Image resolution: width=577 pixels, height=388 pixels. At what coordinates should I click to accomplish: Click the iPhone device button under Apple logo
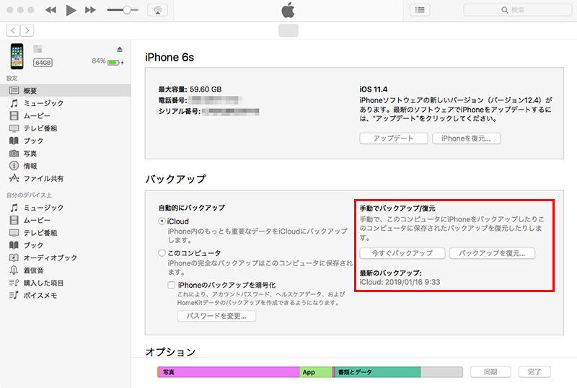288,30
